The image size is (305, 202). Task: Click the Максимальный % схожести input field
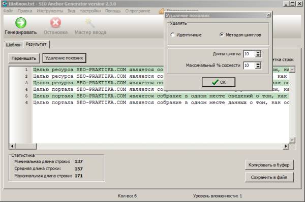(250, 65)
